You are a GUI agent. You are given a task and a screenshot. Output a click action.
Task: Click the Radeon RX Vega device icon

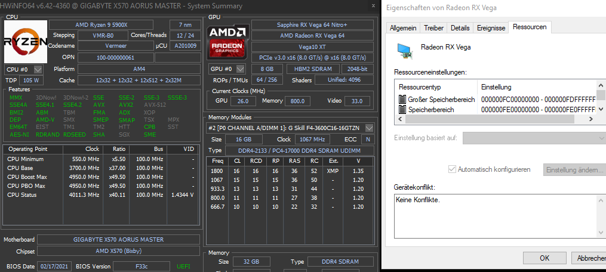(x=404, y=50)
